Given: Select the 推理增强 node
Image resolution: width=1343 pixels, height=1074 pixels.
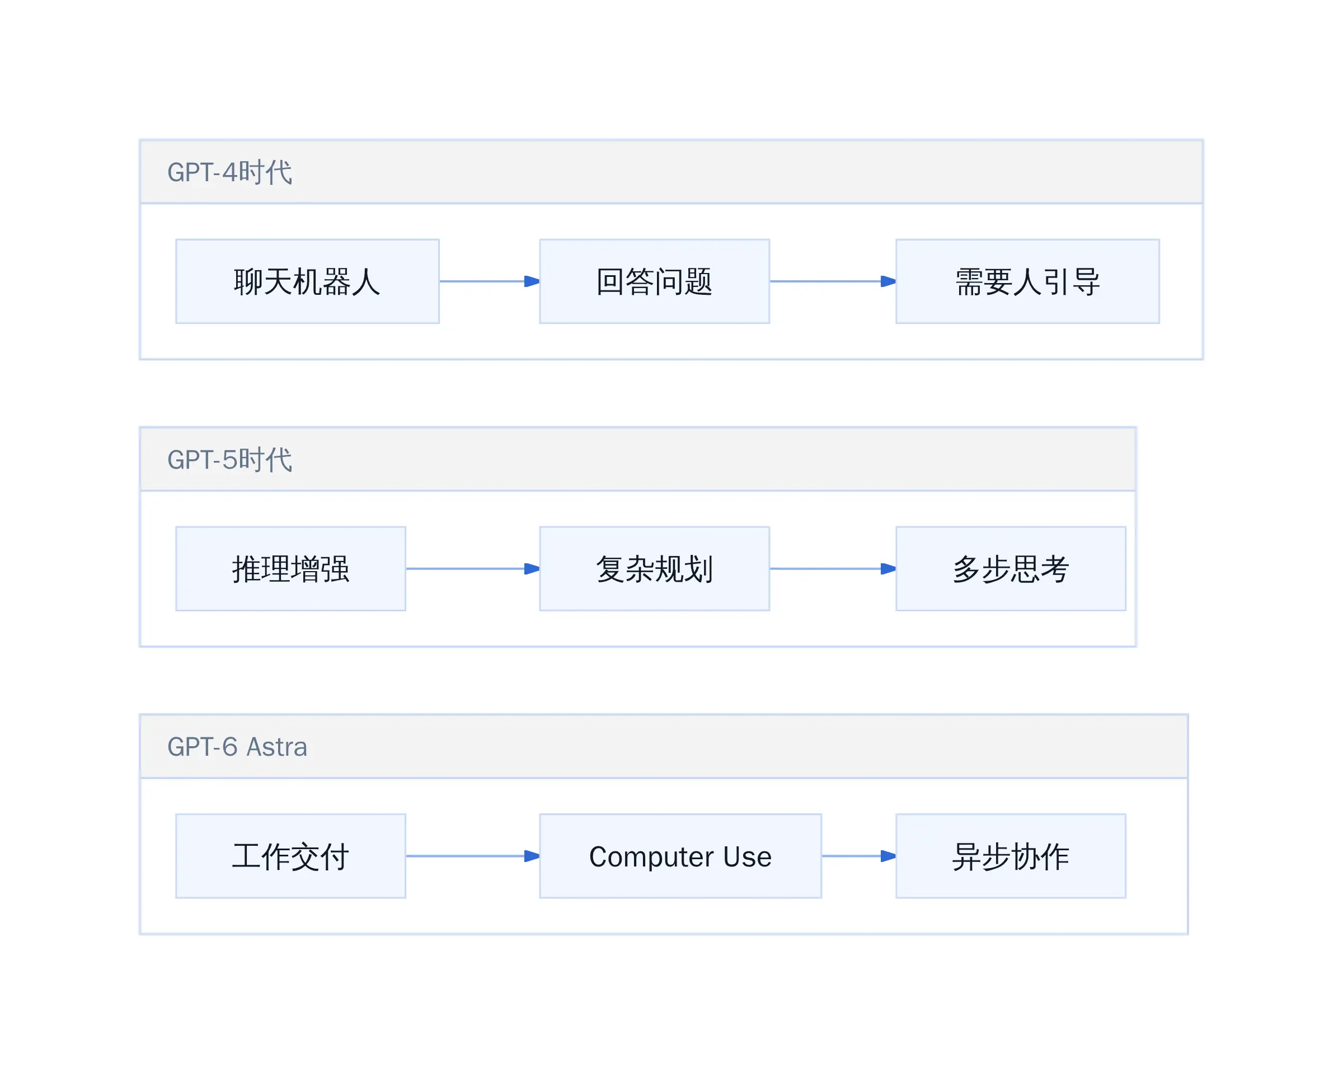Looking at the screenshot, I should [290, 568].
